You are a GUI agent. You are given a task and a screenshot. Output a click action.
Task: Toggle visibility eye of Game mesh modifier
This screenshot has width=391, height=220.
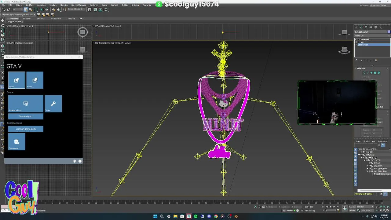click(x=356, y=39)
